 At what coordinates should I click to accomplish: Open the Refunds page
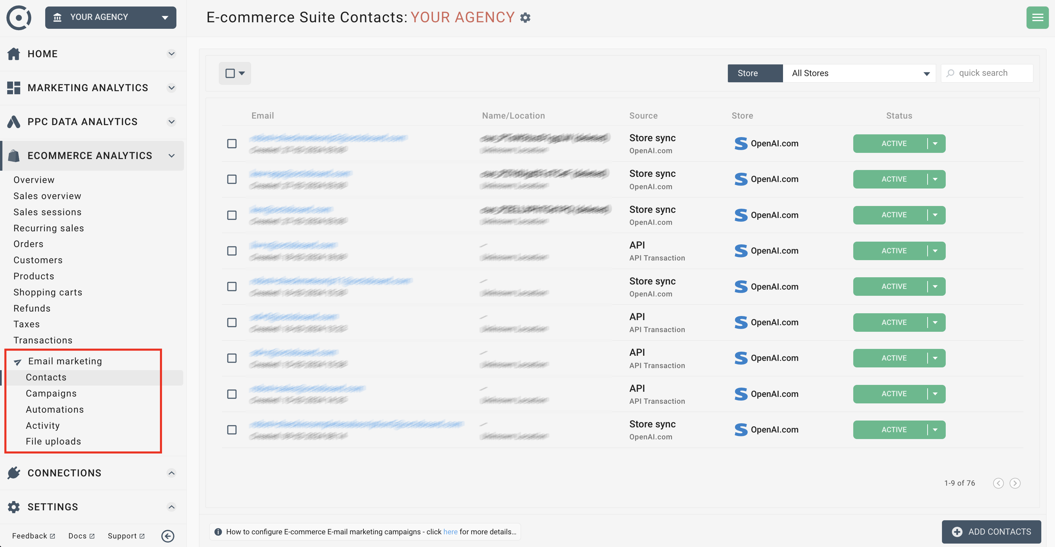tap(32, 308)
